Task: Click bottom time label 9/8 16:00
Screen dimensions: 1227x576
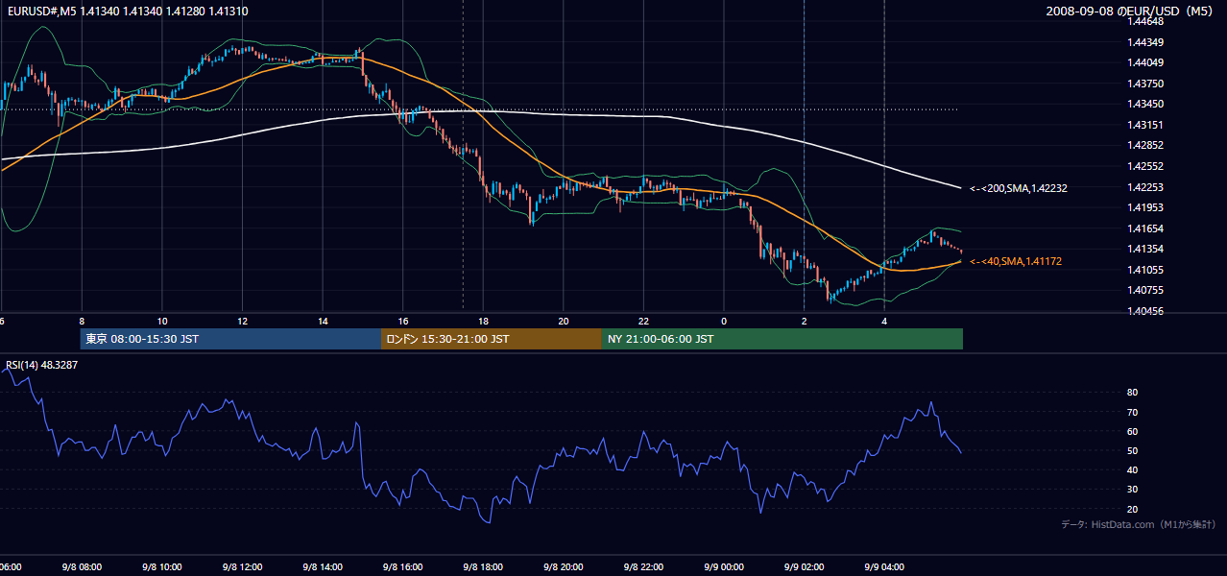Action: (403, 567)
